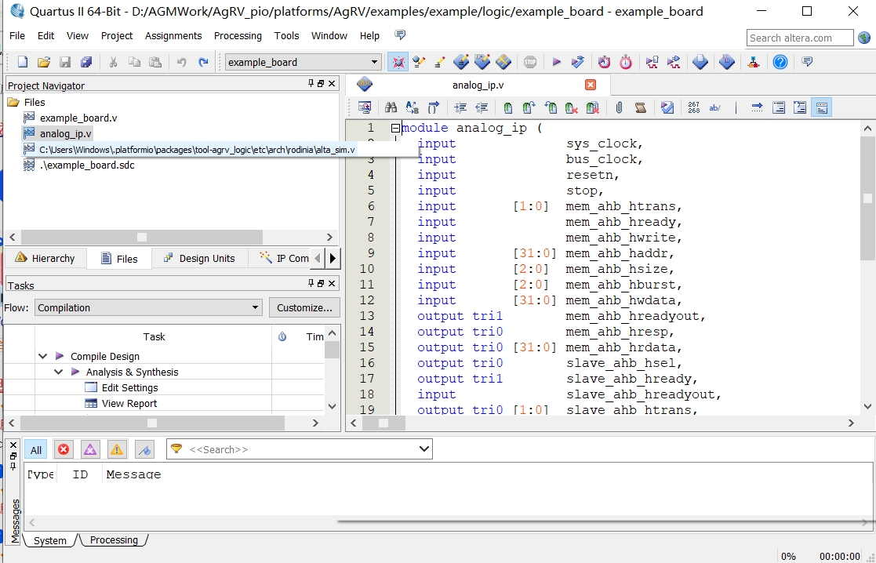Open the Assignments menu

[x=173, y=36]
